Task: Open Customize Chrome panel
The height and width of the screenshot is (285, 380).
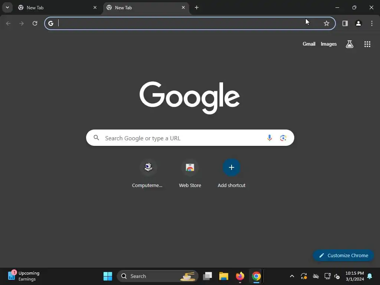Action: click(343, 255)
